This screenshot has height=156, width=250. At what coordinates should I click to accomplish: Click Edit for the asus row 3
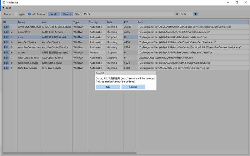pos(6,37)
